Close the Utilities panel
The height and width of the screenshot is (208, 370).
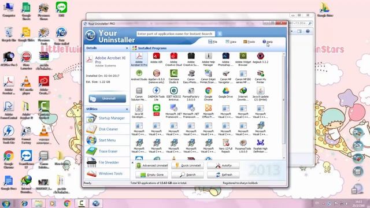(127, 109)
